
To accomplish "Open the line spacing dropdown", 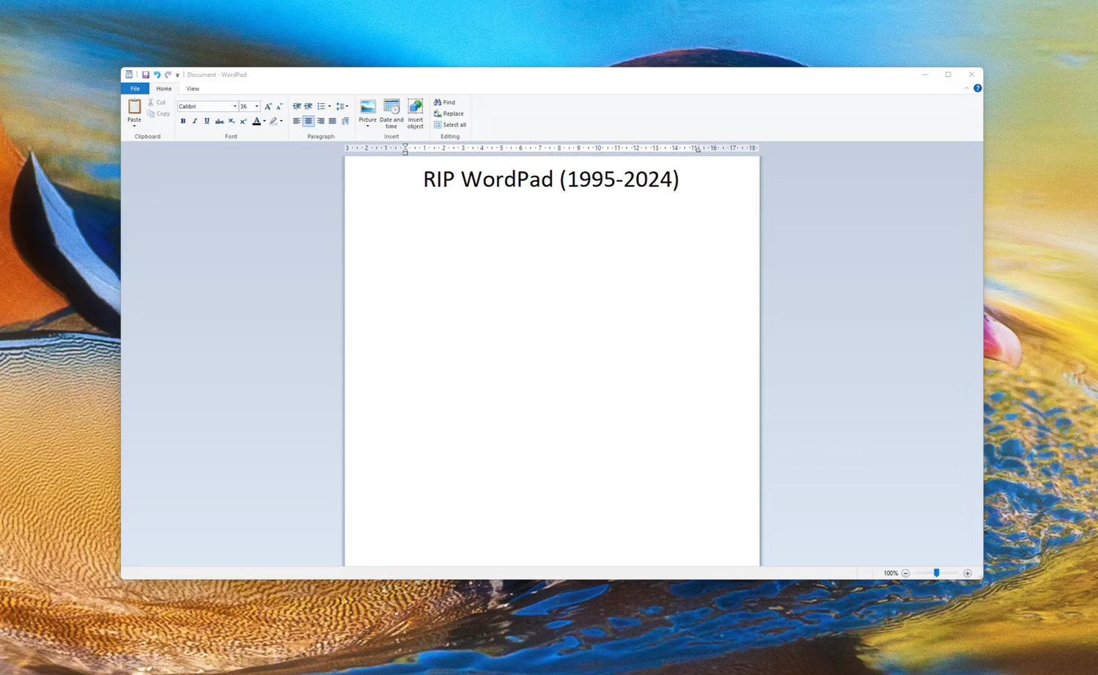I will click(342, 106).
